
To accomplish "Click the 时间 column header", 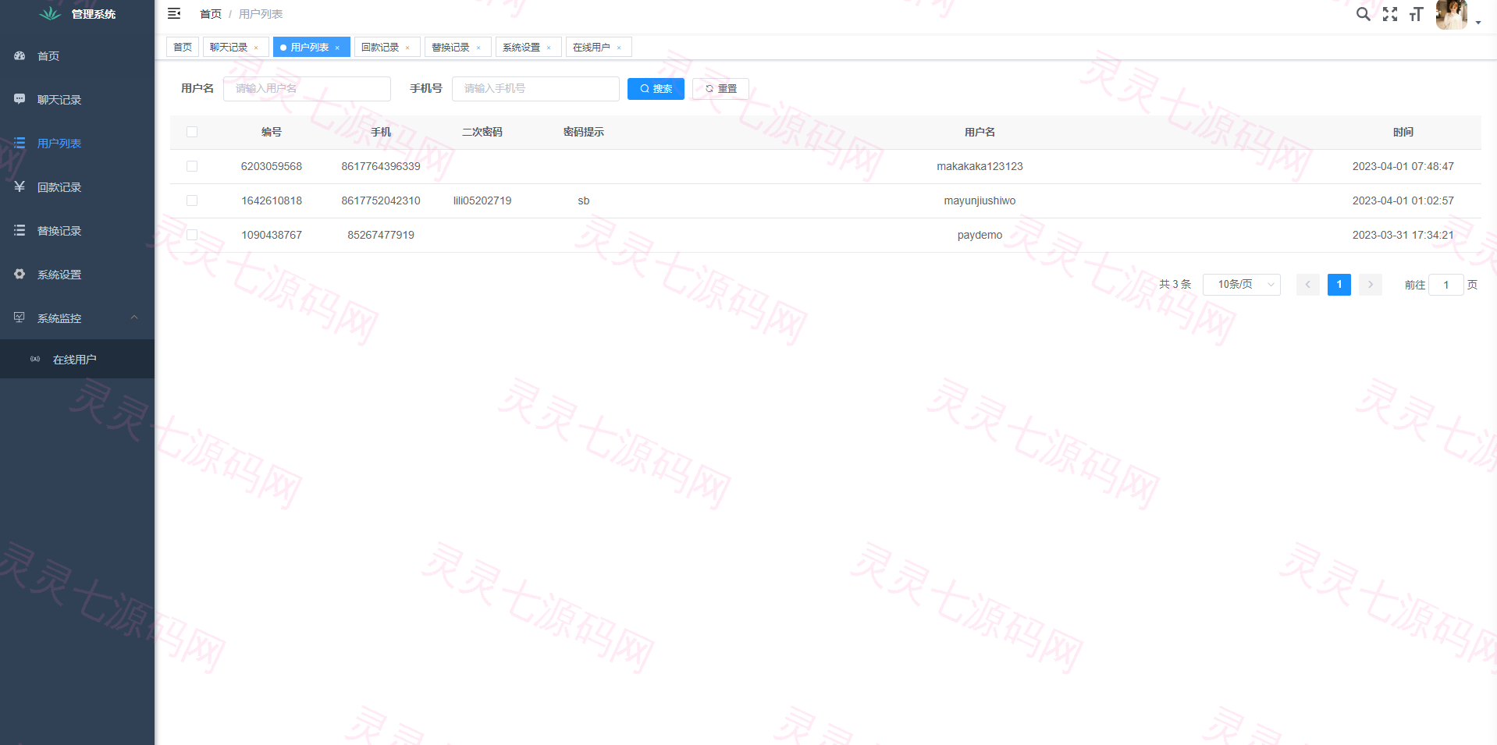I will tap(1403, 132).
